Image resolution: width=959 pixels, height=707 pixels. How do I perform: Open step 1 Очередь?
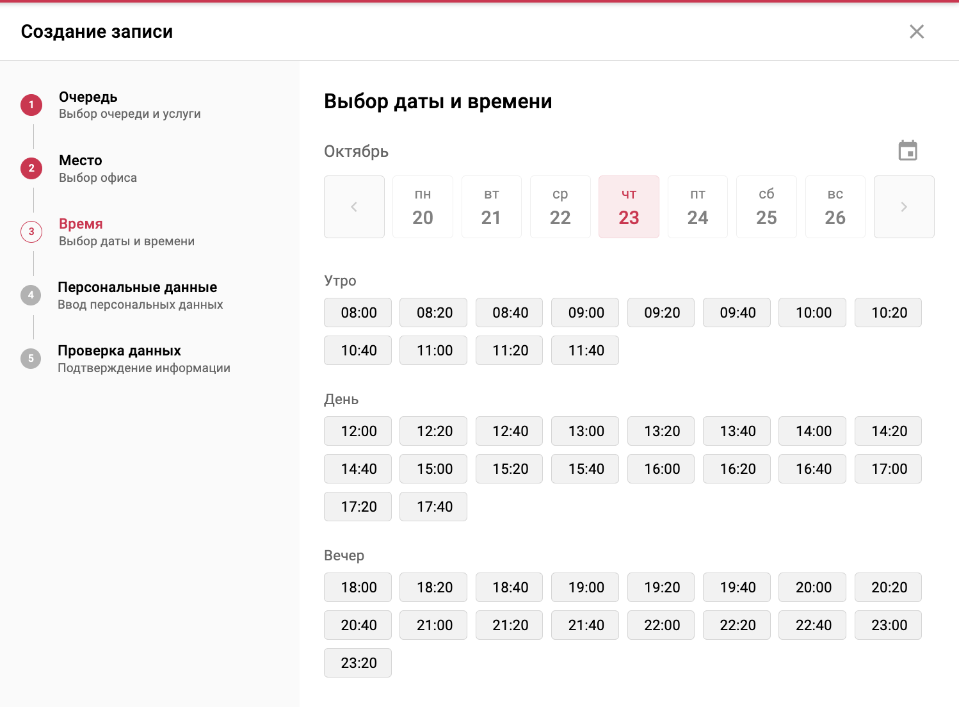click(111, 105)
